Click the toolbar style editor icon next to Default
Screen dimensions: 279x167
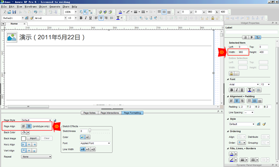[x=27, y=18]
